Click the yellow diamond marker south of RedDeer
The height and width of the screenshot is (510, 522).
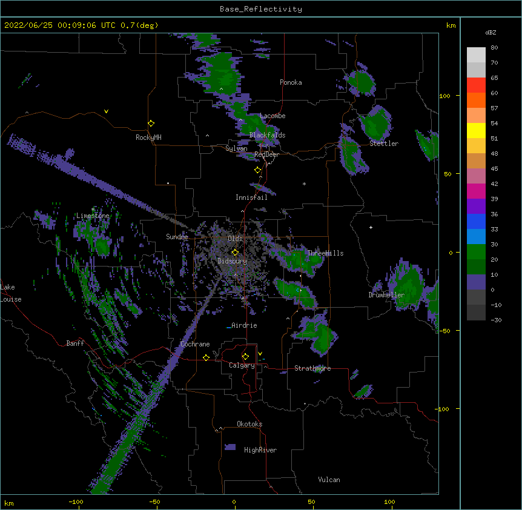(x=258, y=170)
